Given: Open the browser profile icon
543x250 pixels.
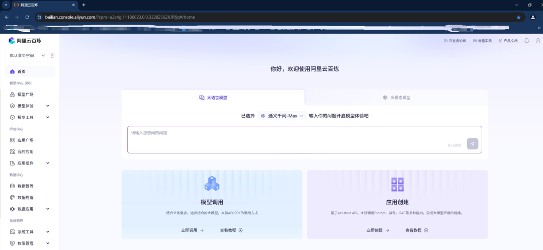Looking at the screenshot, I should point(533,17).
